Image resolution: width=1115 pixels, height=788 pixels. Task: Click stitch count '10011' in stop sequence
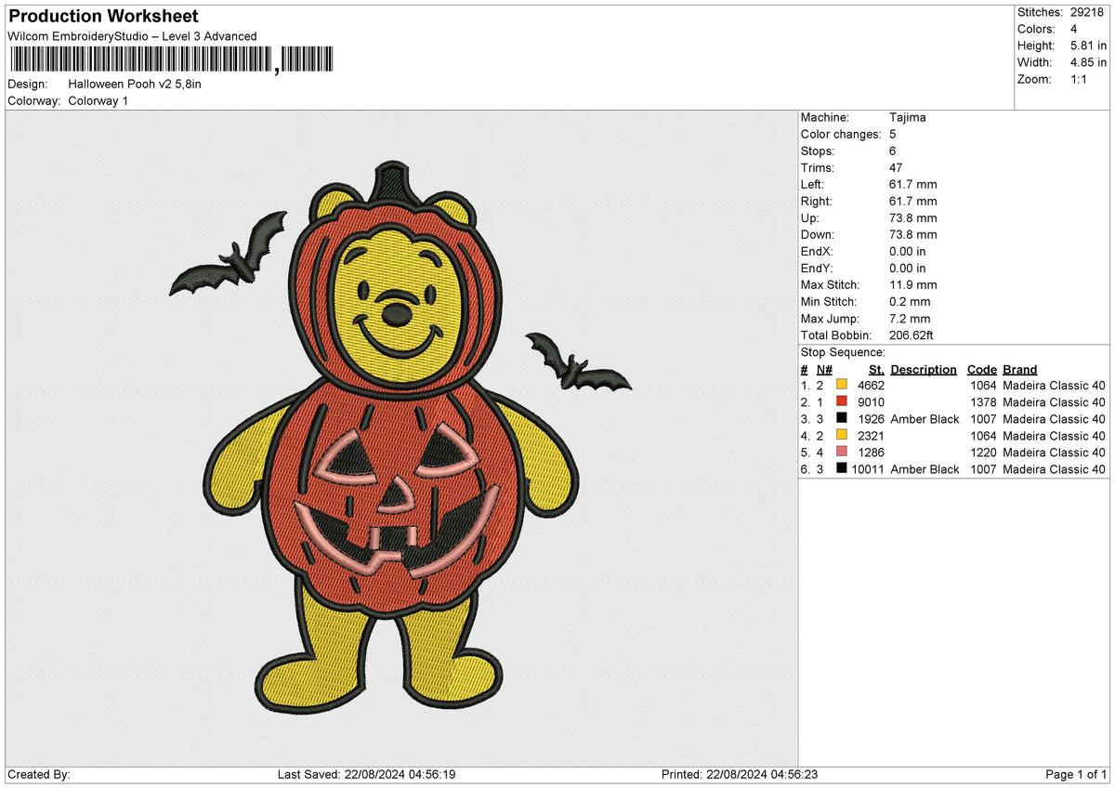(868, 469)
